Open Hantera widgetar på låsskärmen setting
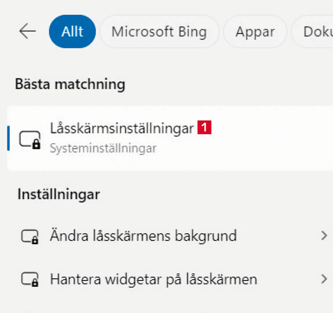 click(x=153, y=279)
